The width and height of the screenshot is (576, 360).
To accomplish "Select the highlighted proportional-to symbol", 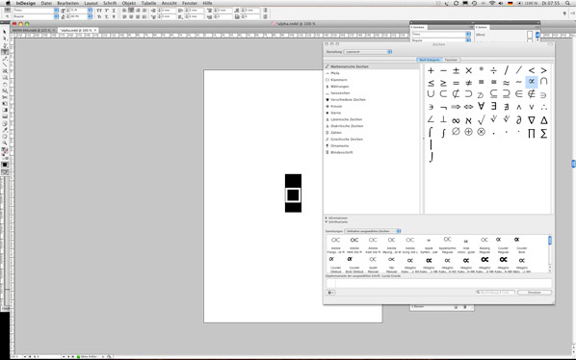I will 531,82.
